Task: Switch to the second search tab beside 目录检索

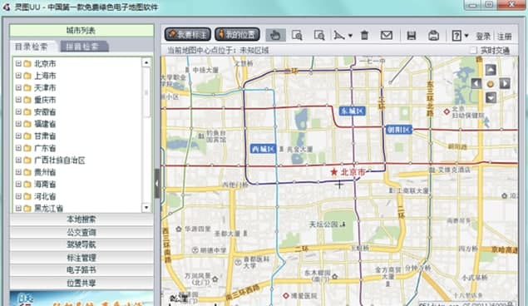Action: tap(83, 47)
